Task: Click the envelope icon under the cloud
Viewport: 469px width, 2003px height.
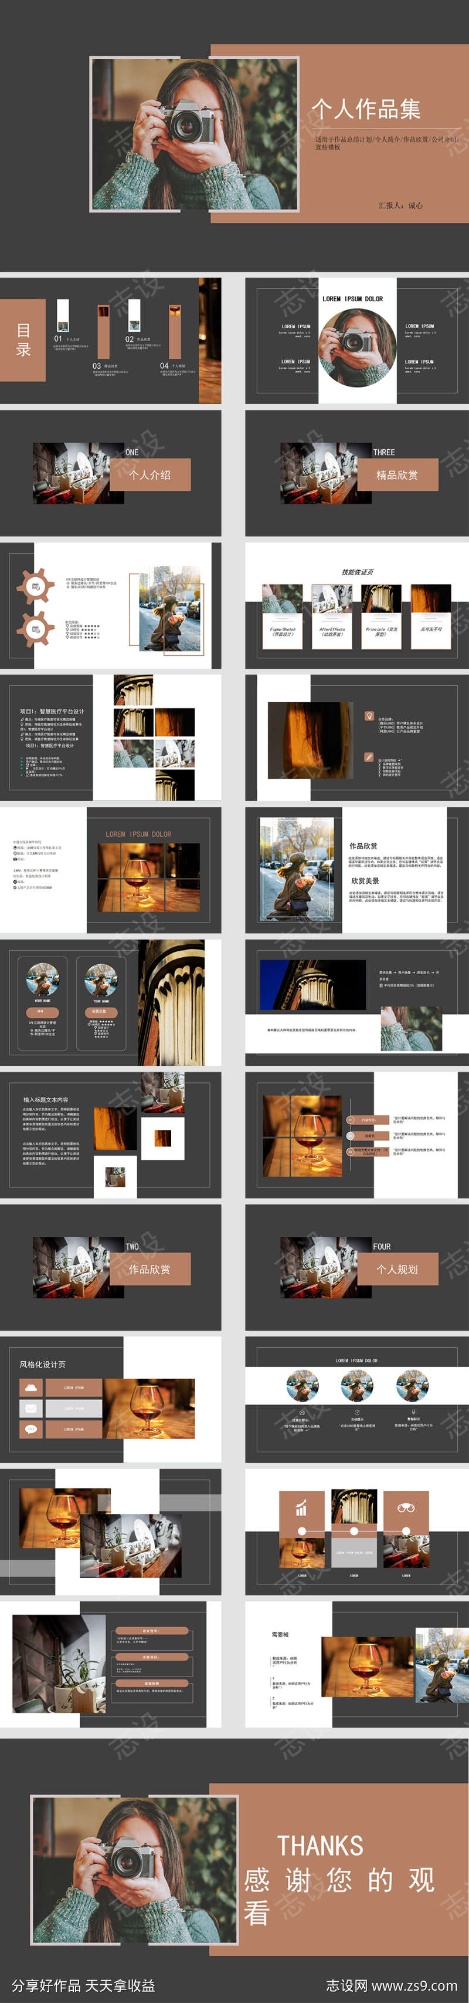Action: pos(31,1409)
